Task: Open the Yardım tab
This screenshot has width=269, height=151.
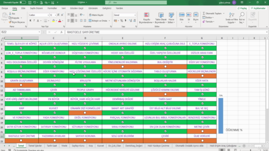Action: pyautogui.click(x=119, y=8)
